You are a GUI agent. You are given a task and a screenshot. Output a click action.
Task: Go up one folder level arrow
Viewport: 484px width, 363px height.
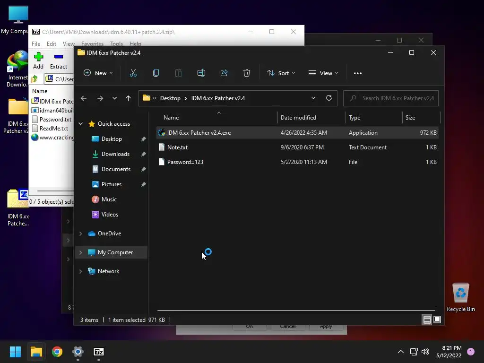129,98
